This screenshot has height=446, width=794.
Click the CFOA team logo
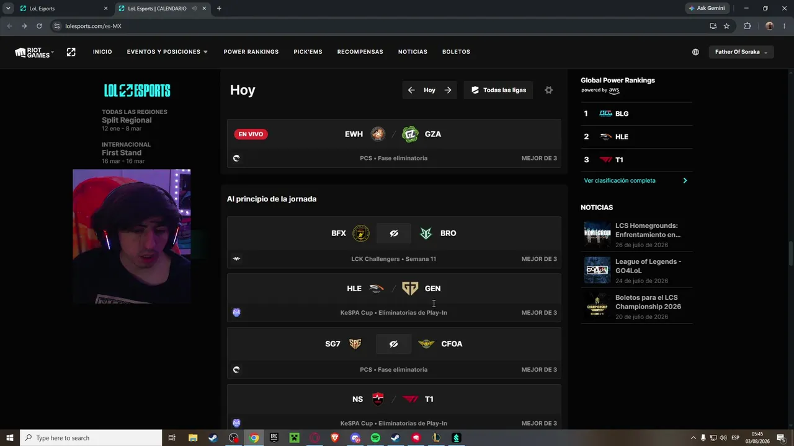point(426,344)
